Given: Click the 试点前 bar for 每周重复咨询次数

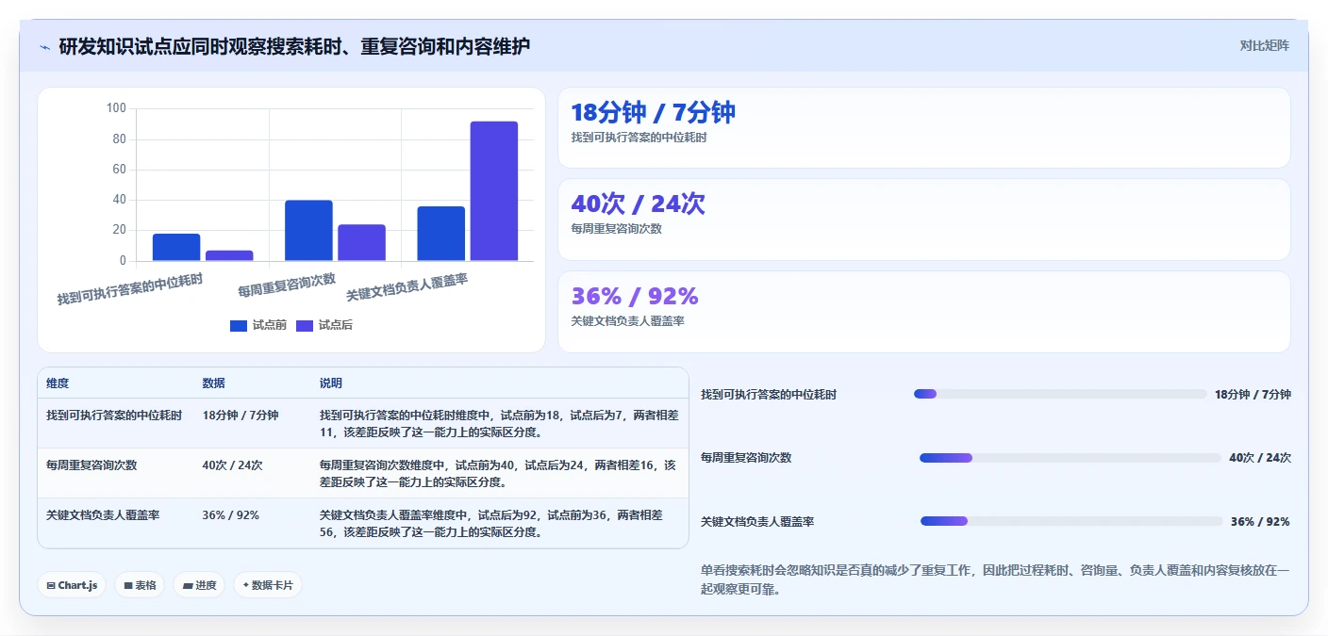Looking at the screenshot, I should pyautogui.click(x=308, y=231).
